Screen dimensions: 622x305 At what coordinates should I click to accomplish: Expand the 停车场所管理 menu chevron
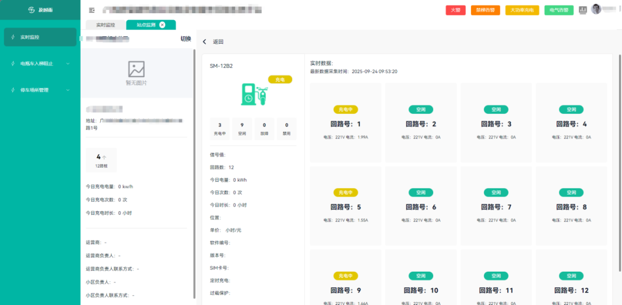pyautogui.click(x=67, y=90)
